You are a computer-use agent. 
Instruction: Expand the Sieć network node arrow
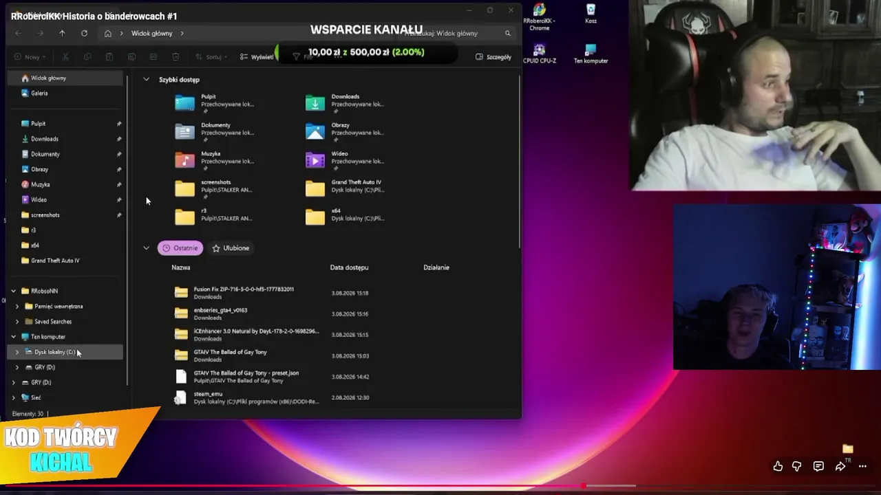(13, 397)
